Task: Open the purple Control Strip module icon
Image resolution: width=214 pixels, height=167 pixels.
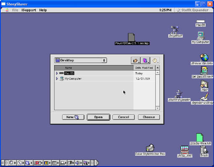Action: 86,163
